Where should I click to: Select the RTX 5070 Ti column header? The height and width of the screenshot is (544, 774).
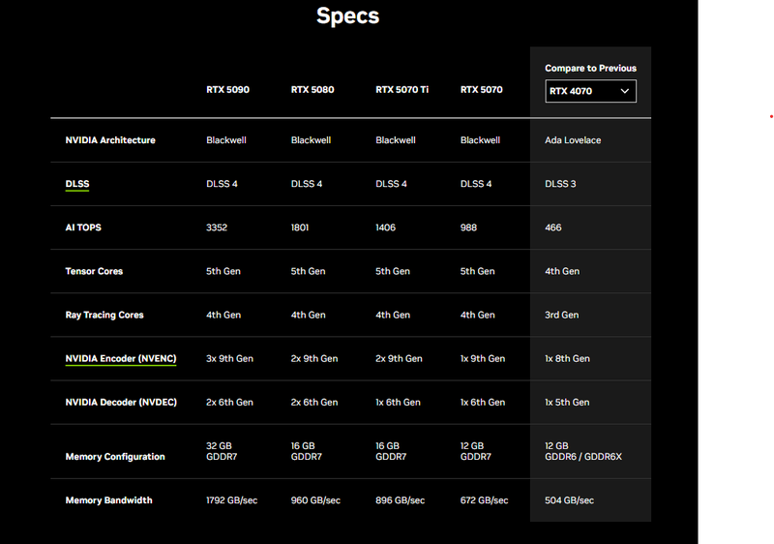402,89
